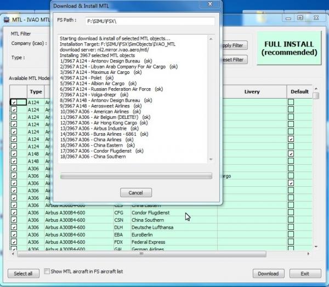Cancel the MTL download
Viewport: 329px width, 287px height.
(136, 192)
